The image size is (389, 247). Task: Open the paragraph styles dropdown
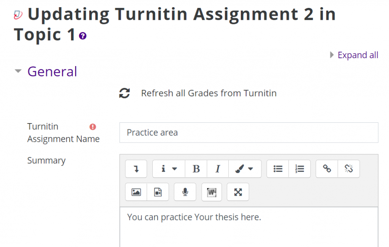coord(169,169)
